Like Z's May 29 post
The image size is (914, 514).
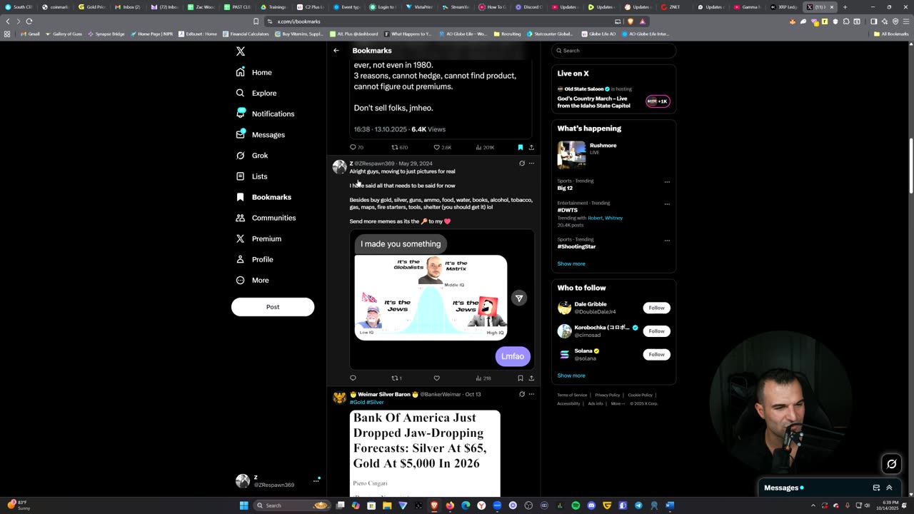click(436, 378)
